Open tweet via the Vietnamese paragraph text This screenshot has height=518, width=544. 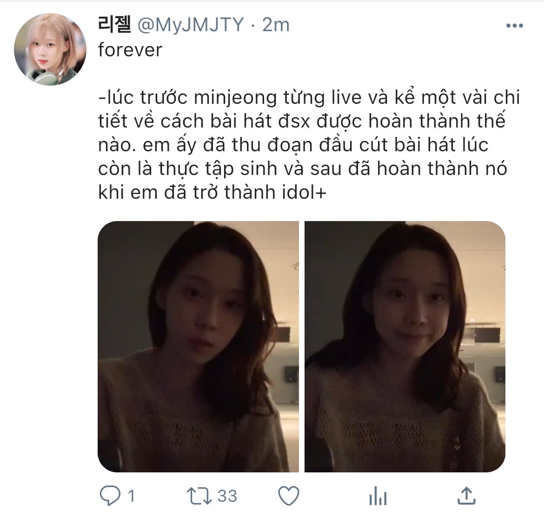[x=309, y=145]
